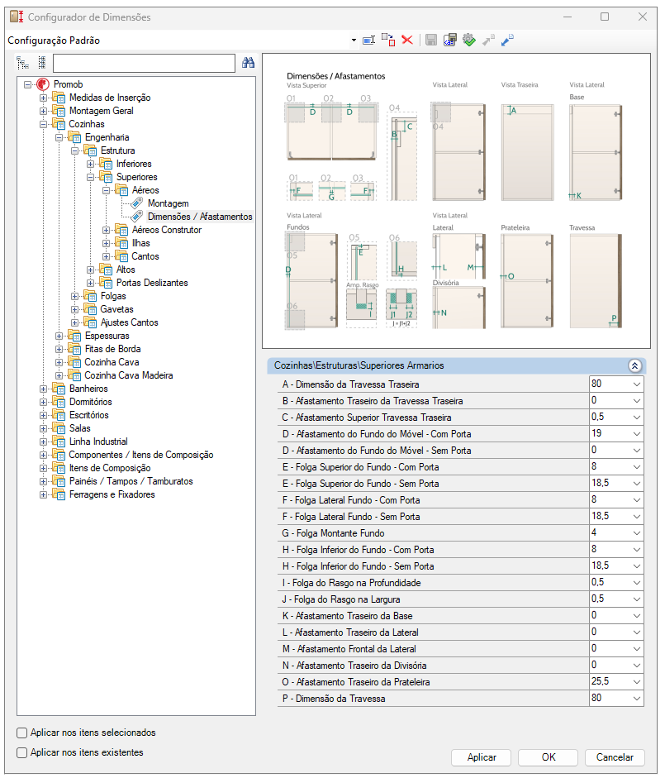Image resolution: width=665 pixels, height=778 pixels.
Task: Open dropdown for P - Dimensão da Travessa
Action: click(637, 699)
